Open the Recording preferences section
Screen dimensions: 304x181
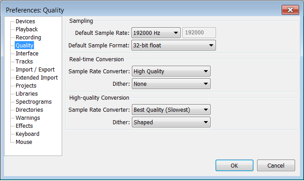[28, 38]
